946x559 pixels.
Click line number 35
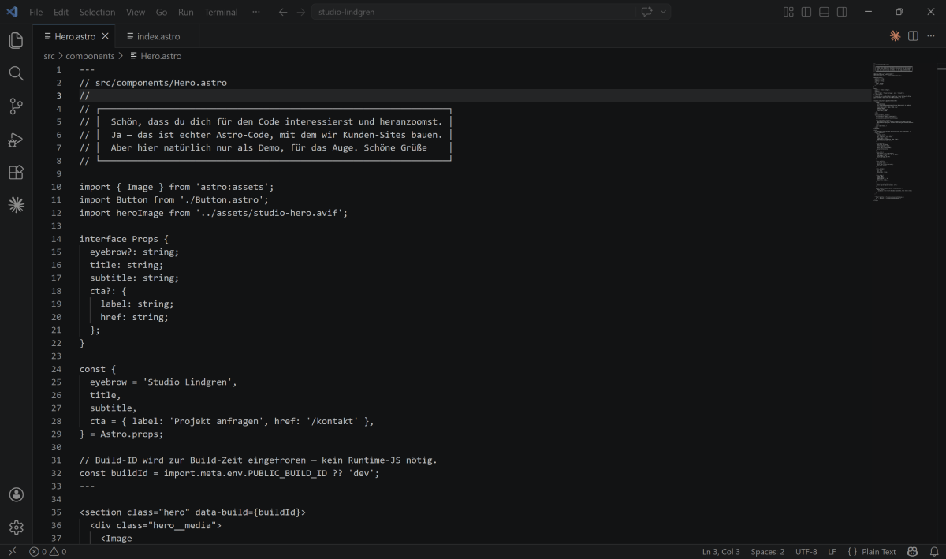tap(56, 512)
